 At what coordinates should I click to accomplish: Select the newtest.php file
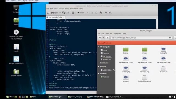[x=126, y=69]
